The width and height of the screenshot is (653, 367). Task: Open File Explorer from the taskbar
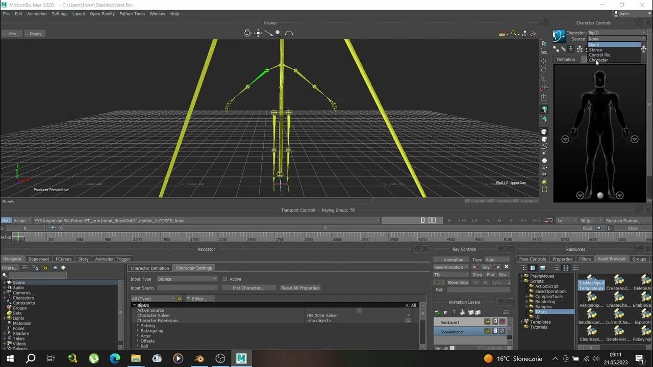(136, 358)
